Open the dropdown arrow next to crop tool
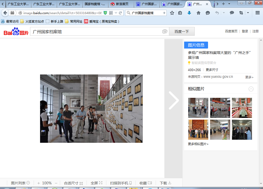Viewport: 263px width, 189px height. 248,13
